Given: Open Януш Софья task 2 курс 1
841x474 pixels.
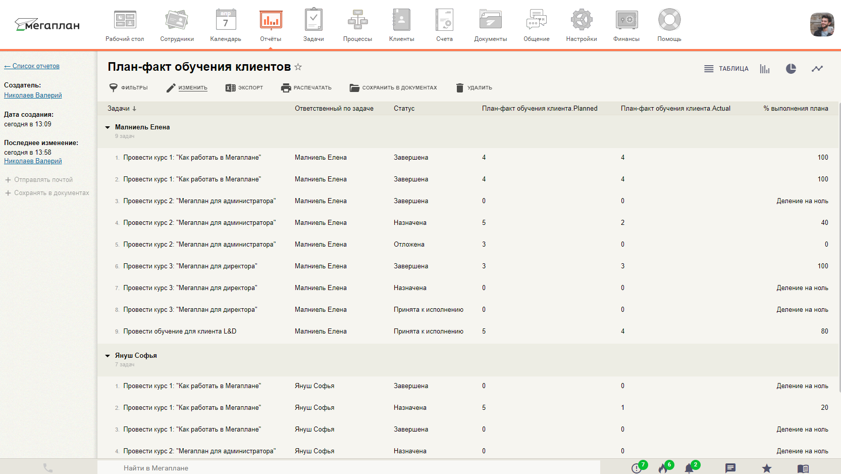Looking at the screenshot, I should (192, 408).
